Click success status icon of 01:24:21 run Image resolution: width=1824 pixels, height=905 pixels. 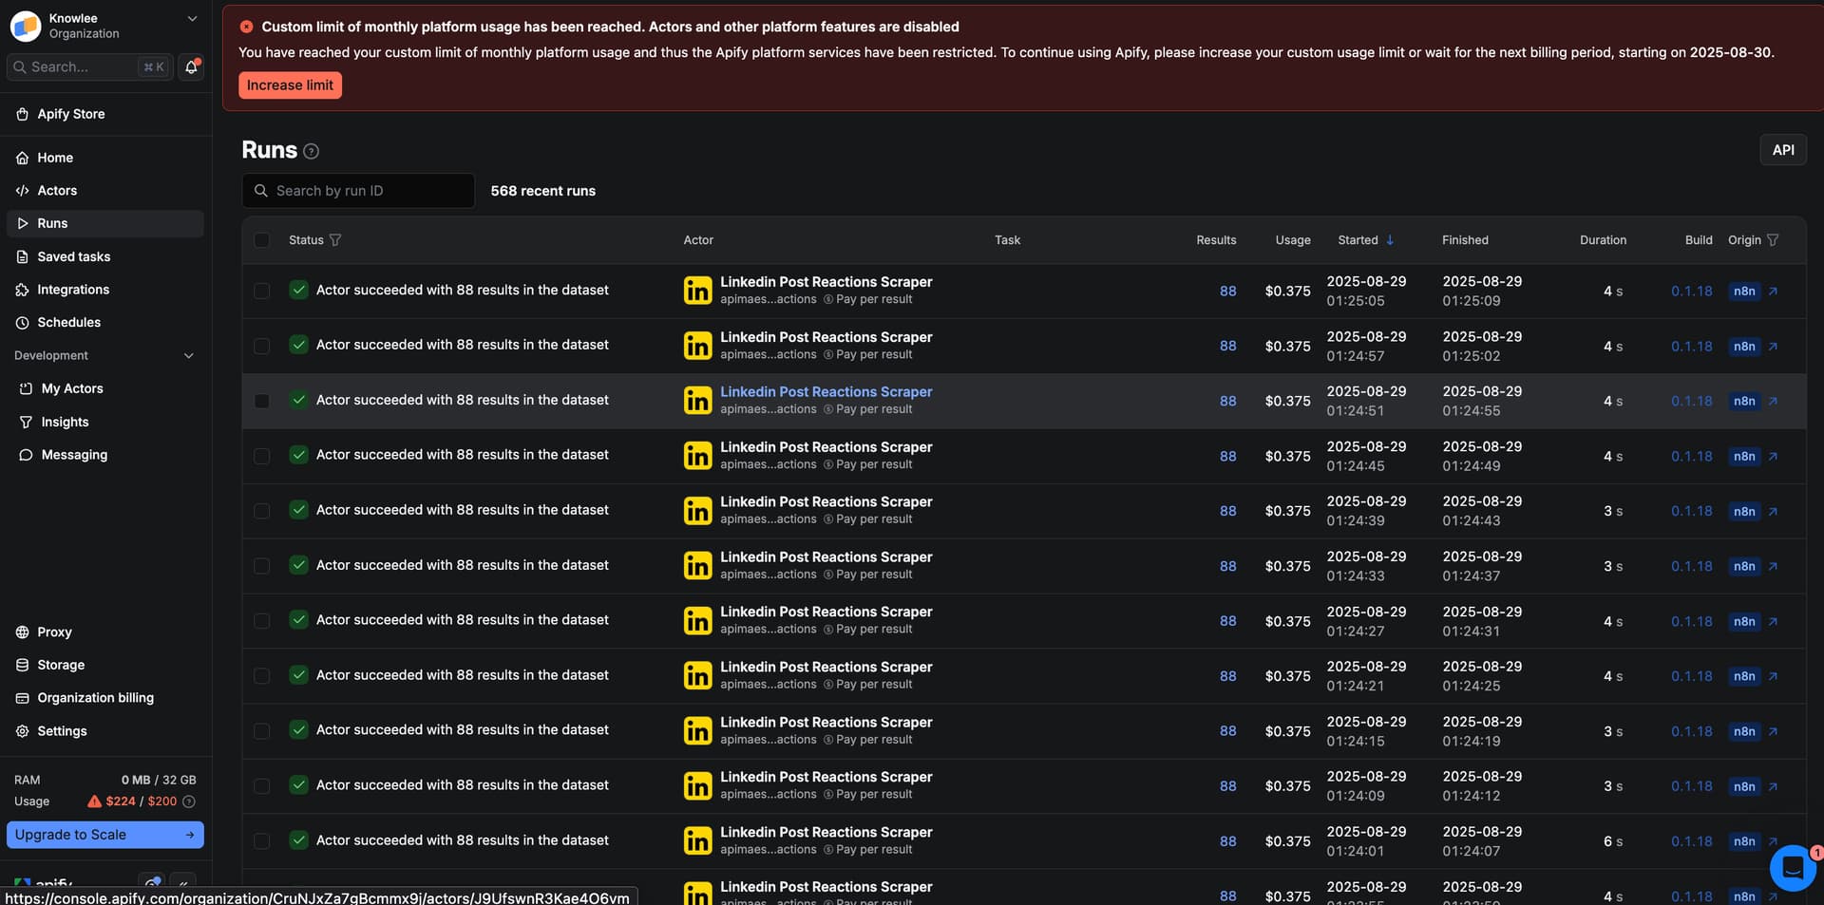point(298,675)
